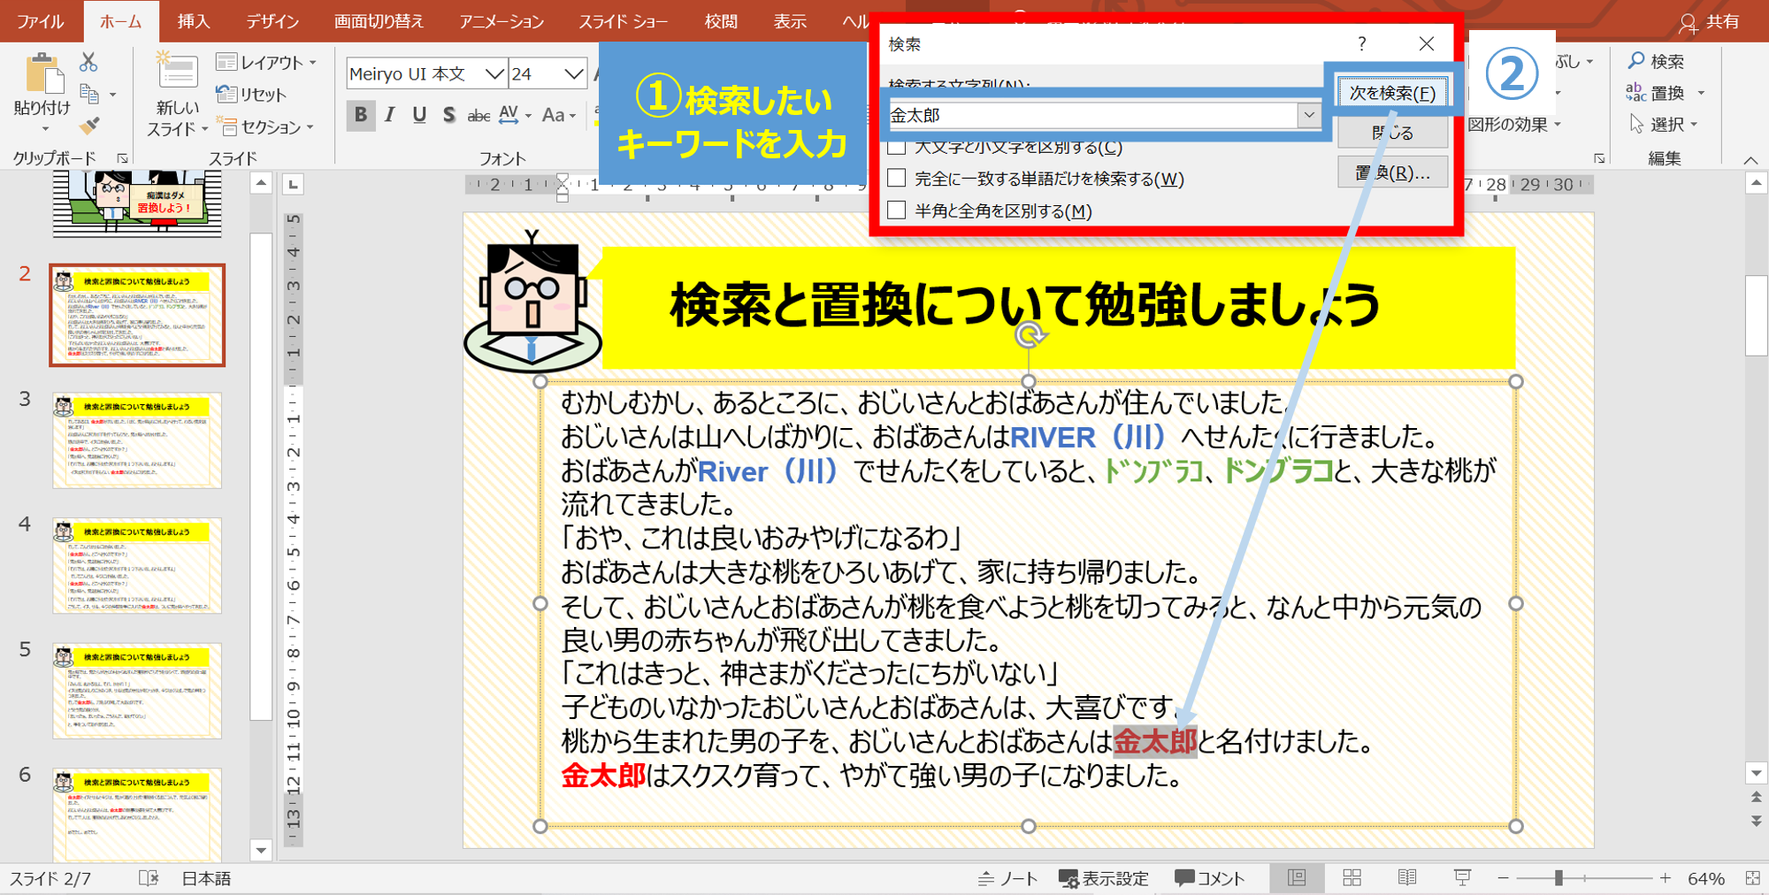Open the 挿入 ribbon tab

[x=193, y=21]
